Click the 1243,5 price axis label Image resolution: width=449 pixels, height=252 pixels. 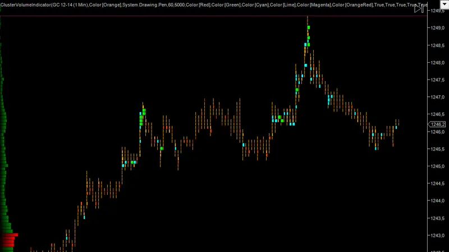click(438, 218)
